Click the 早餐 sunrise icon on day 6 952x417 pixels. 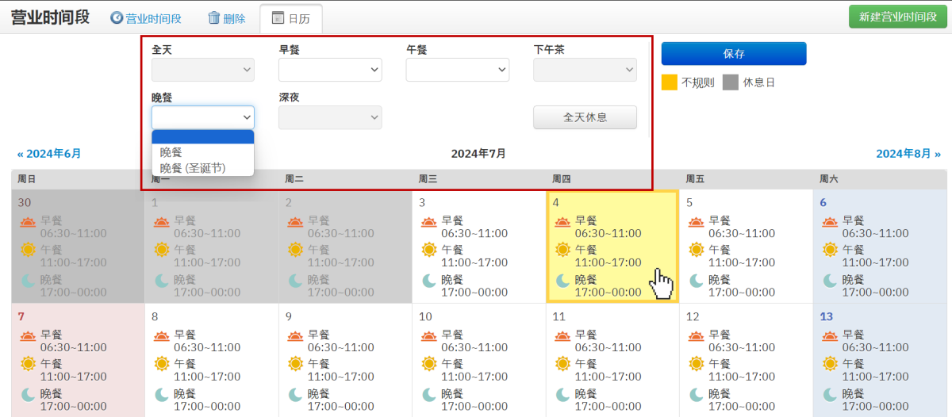[x=831, y=222]
